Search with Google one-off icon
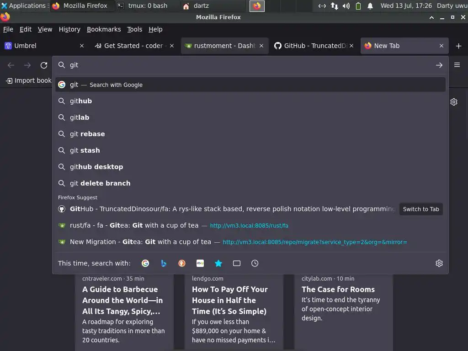This screenshot has height=351, width=468. 145,263
